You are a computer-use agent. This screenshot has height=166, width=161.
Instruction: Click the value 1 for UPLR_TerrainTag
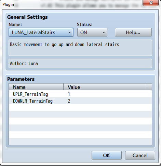coord(69,94)
